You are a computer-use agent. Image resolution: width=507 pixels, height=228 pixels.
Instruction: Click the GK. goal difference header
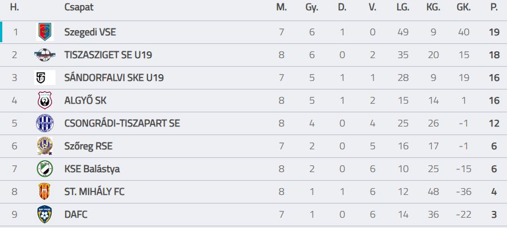[464, 7]
